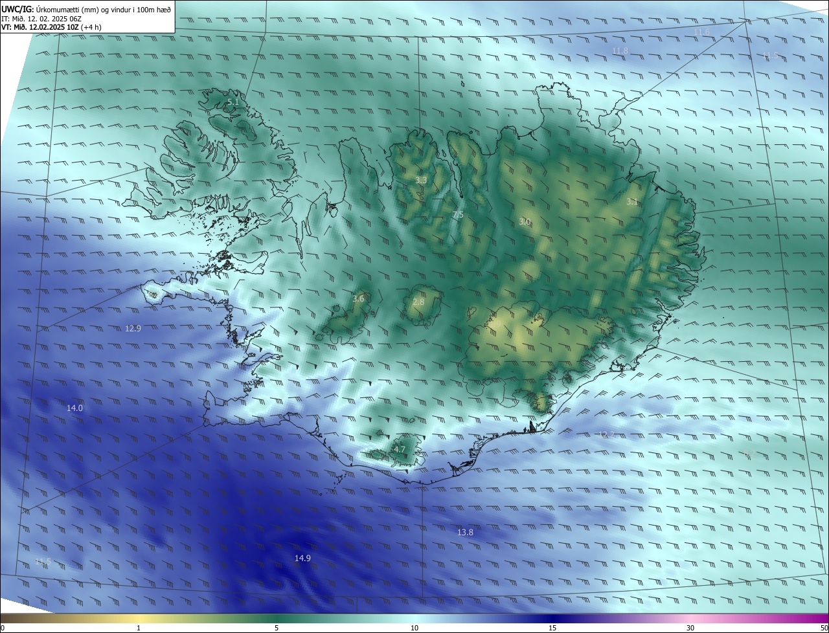Click the 14.0 value label over the sea
This screenshot has height=633, width=829.
(75, 408)
